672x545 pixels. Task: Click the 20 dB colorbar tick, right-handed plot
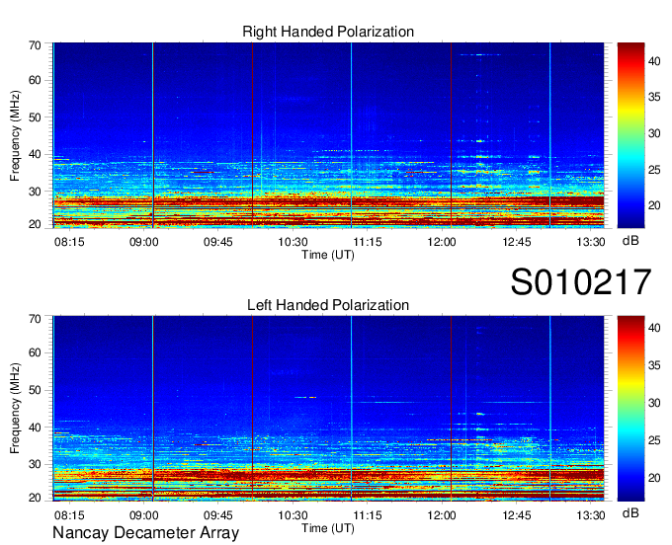click(654, 205)
